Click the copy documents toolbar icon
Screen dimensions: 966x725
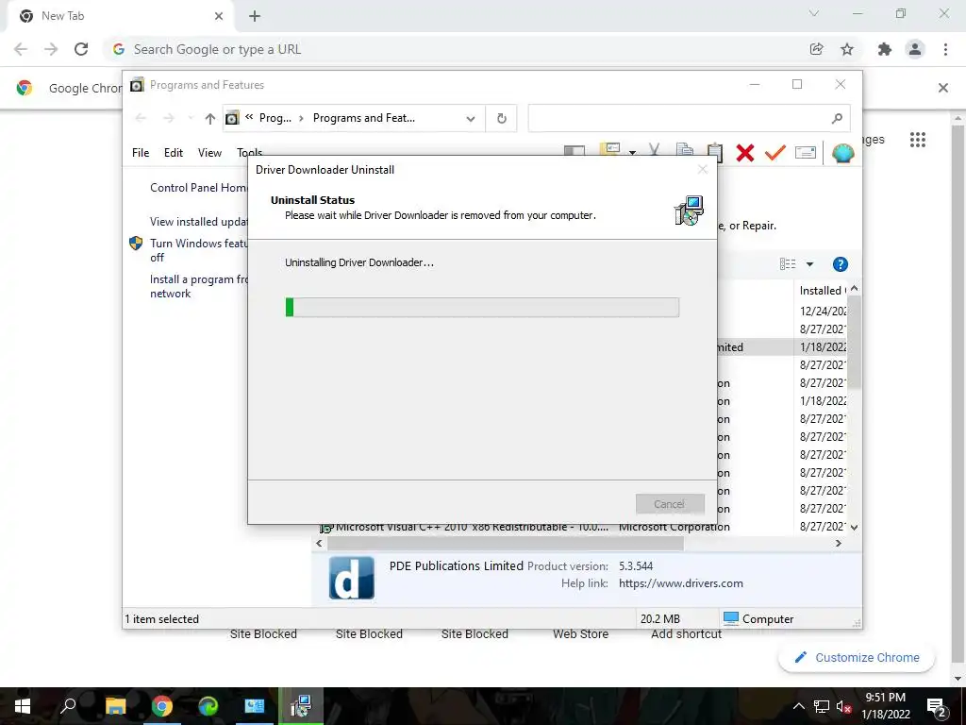click(x=685, y=151)
